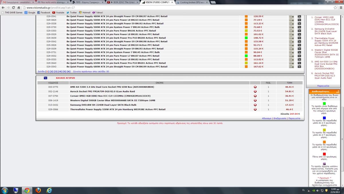Click blue availability legend square in sidebar
Screen dimensions: 344x194
pyautogui.click(x=324, y=118)
